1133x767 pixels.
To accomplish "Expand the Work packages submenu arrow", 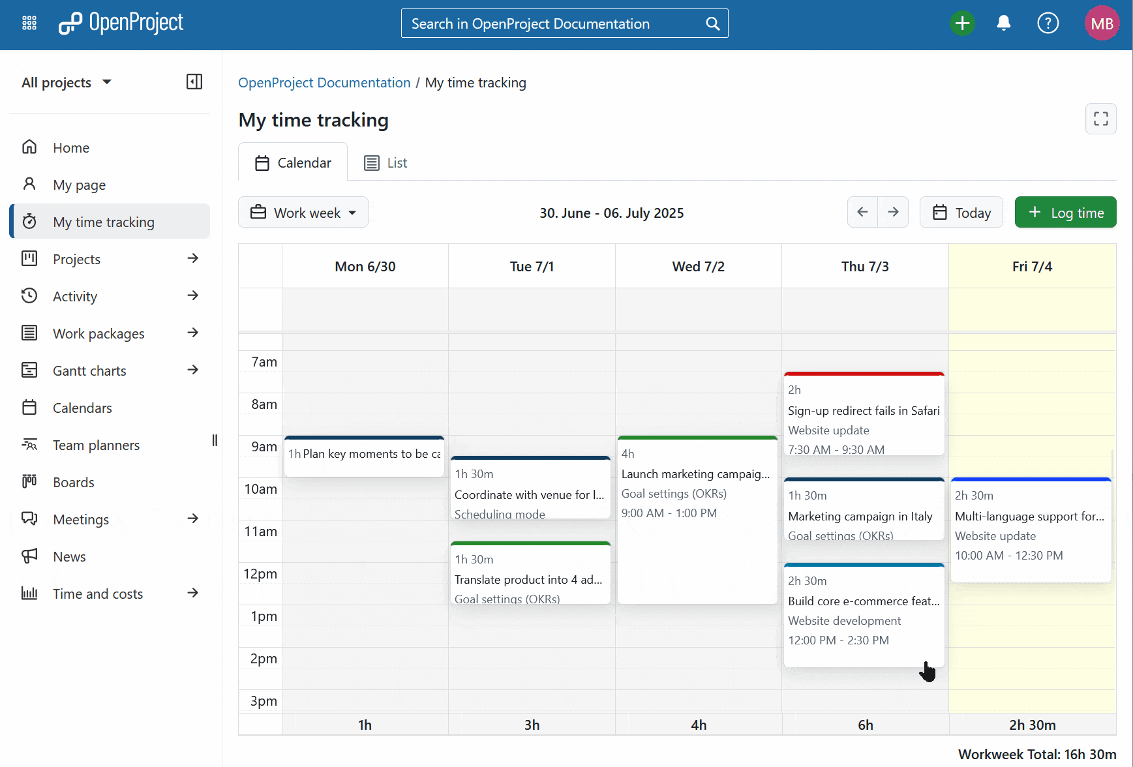I will pos(192,333).
